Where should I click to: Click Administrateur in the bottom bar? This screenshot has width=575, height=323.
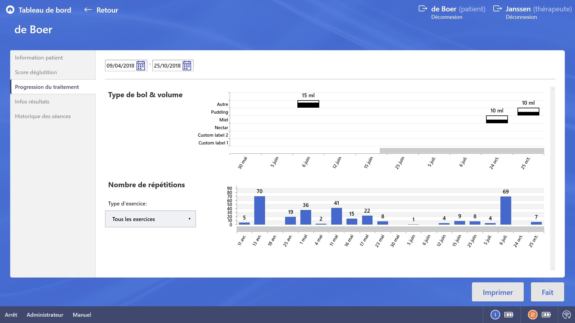coord(45,315)
